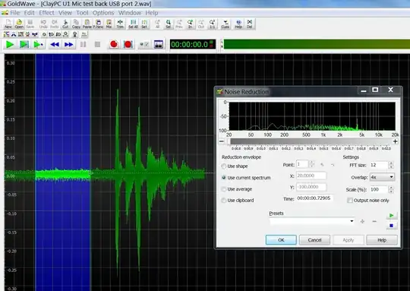The width and height of the screenshot is (410, 291).
Task: Stop preview with blue square icon
Action: (x=392, y=226)
